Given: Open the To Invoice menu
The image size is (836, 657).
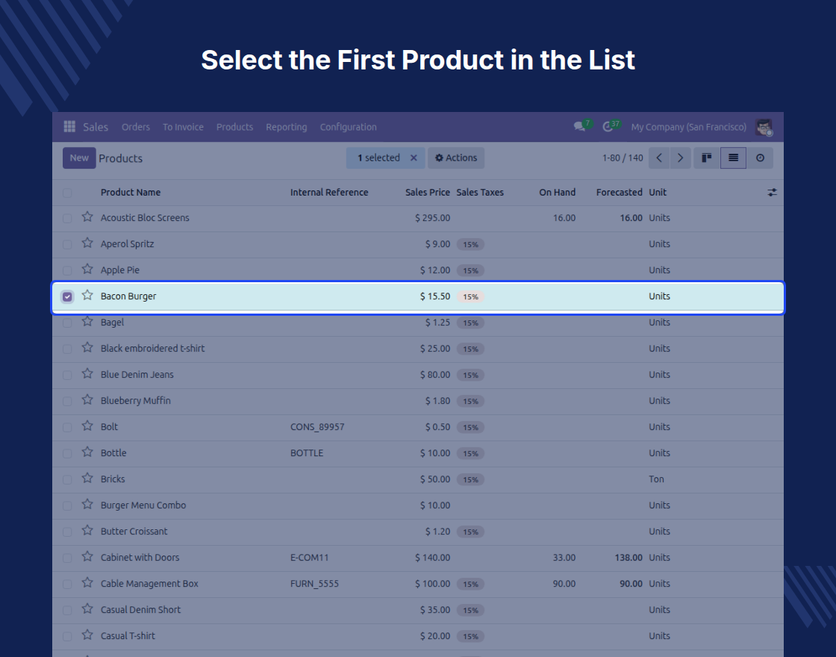Looking at the screenshot, I should tap(183, 127).
